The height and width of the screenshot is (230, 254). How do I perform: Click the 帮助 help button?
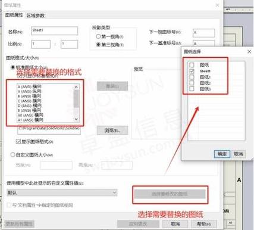pos(204,224)
